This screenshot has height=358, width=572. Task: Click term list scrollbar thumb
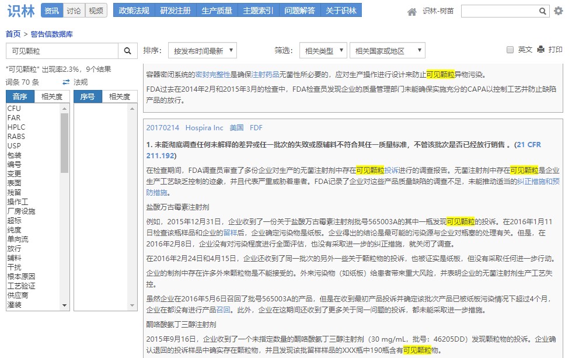[65, 142]
